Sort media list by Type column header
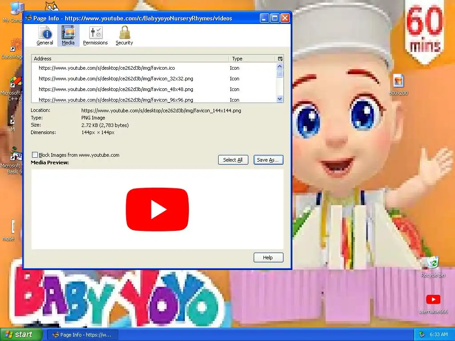This screenshot has width=455, height=341. point(252,59)
